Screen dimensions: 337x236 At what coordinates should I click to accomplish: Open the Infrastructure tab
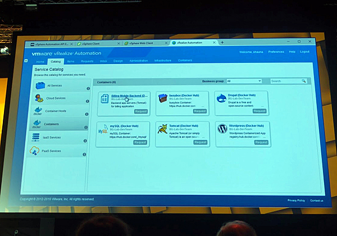(162, 60)
